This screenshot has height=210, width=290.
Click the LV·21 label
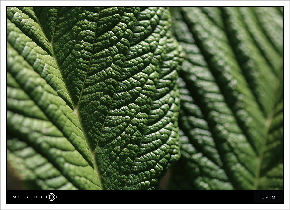[x=269, y=197]
